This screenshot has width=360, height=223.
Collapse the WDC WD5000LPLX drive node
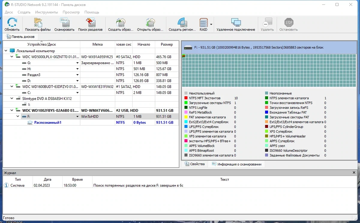tap(12, 57)
